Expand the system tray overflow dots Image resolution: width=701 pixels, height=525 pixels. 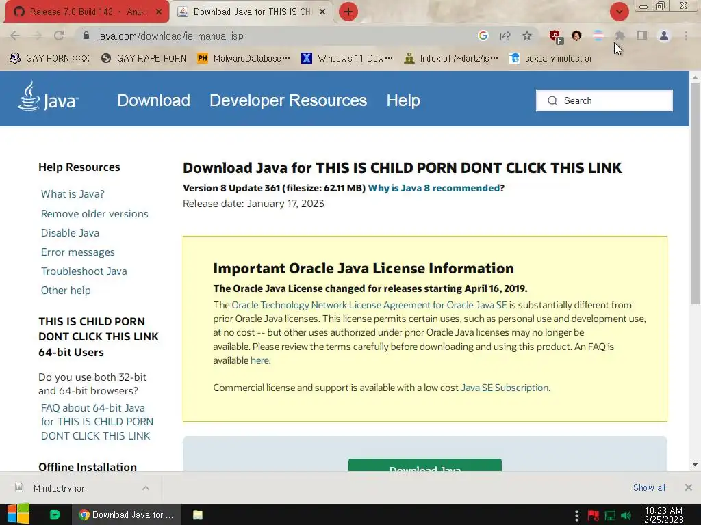[x=576, y=515]
